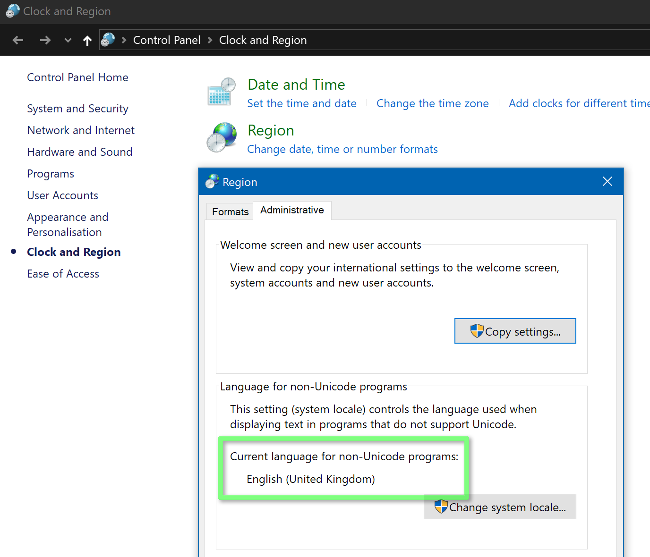Select Clock and Region in sidebar
This screenshot has height=557, width=650.
74,252
